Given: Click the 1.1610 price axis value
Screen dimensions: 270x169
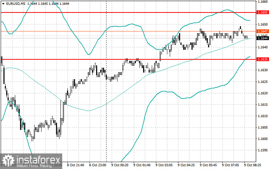Looking at the screenshot, I should click(263, 116).
